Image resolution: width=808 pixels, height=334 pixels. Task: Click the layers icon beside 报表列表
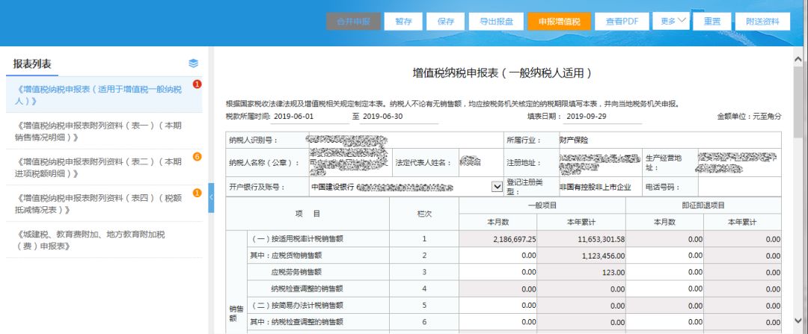pyautogui.click(x=194, y=64)
